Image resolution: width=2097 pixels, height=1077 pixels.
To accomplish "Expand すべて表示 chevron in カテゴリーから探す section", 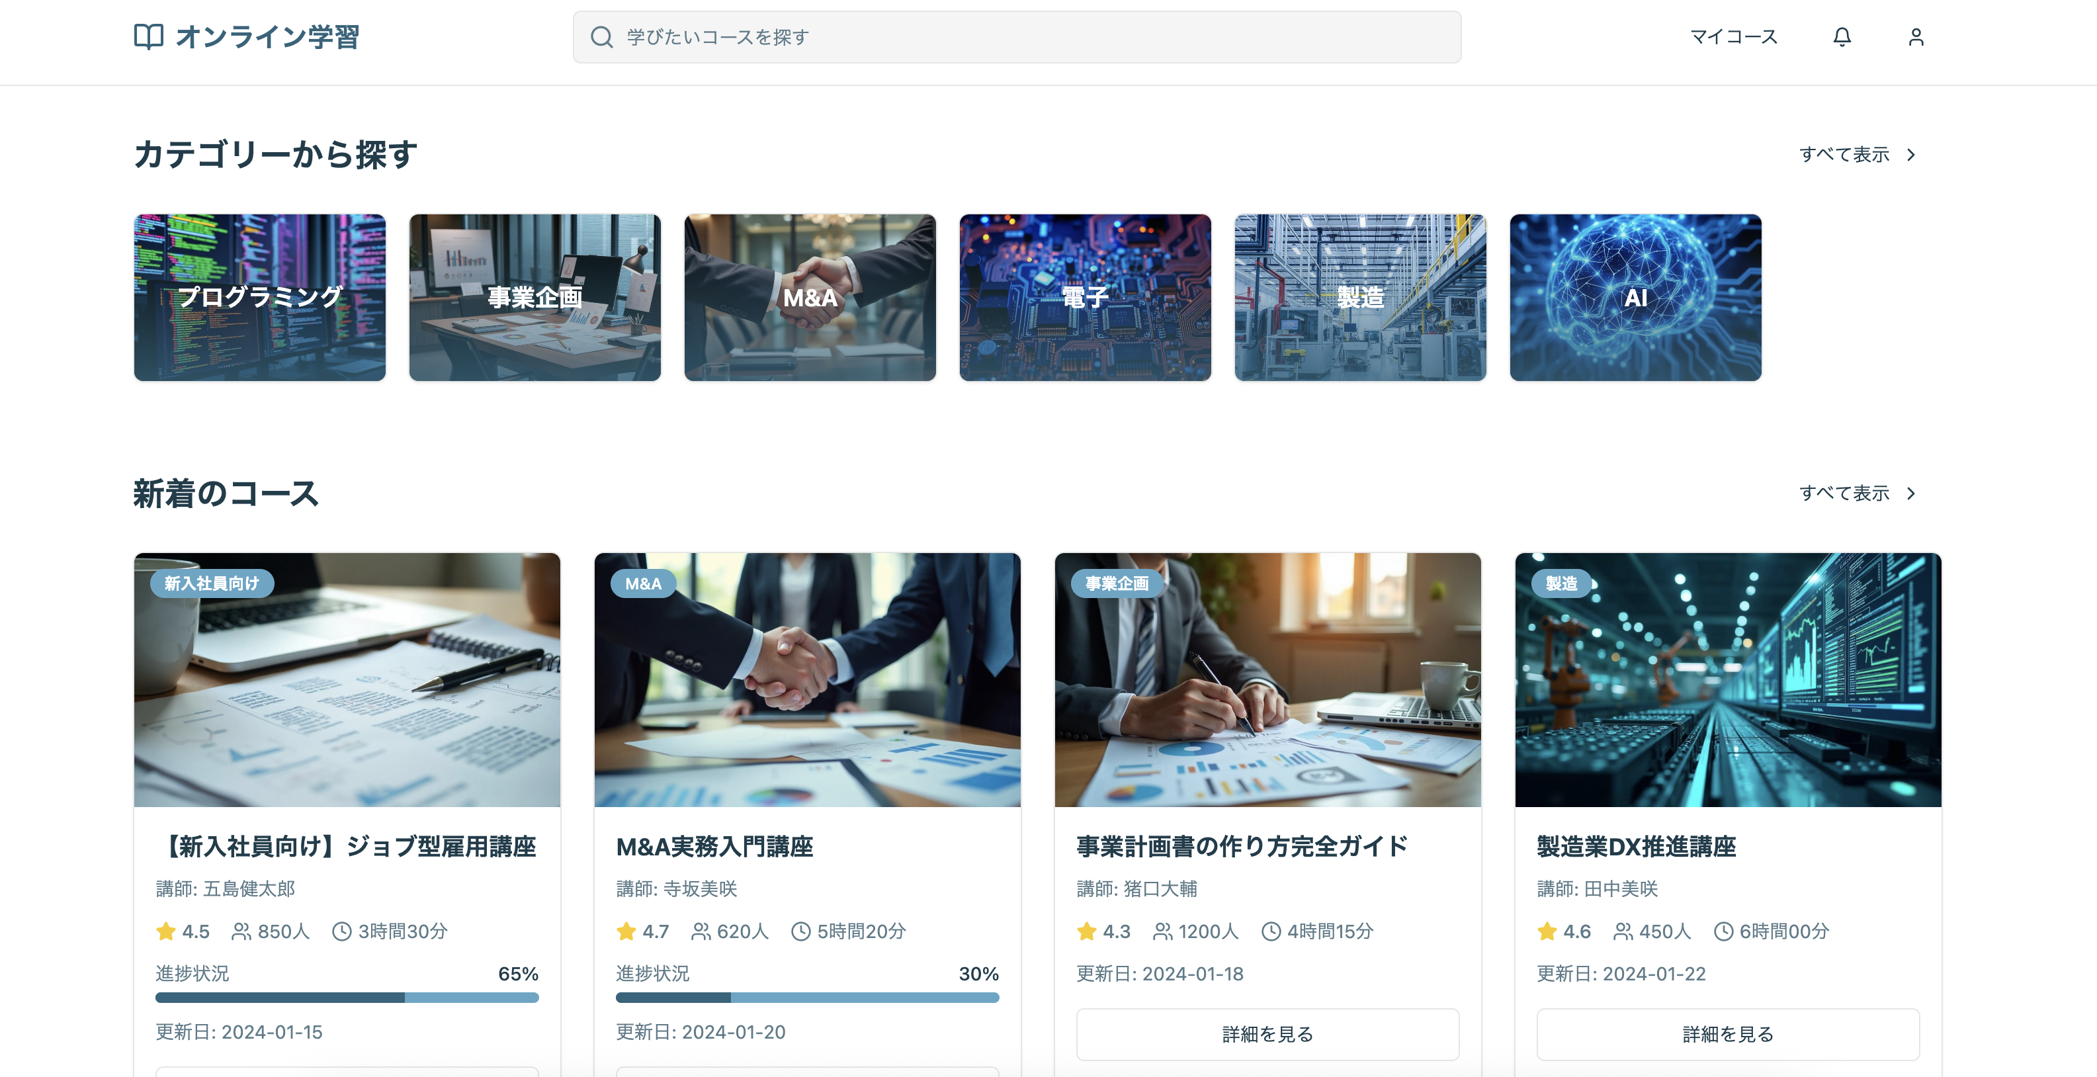I will pos(1910,154).
